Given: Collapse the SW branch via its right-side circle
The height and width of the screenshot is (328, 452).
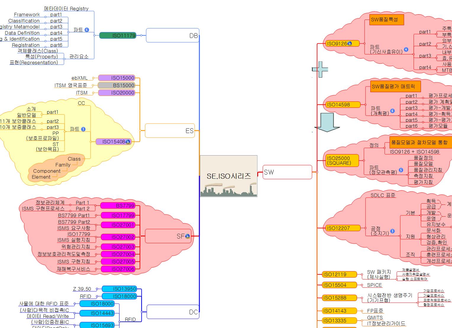Looking at the screenshot, I should (317, 172).
